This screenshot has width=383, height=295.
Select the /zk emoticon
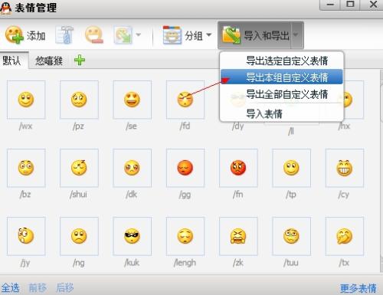(x=238, y=236)
